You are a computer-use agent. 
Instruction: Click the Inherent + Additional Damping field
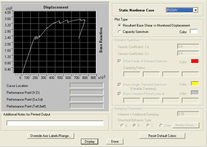[x=188, y=114]
